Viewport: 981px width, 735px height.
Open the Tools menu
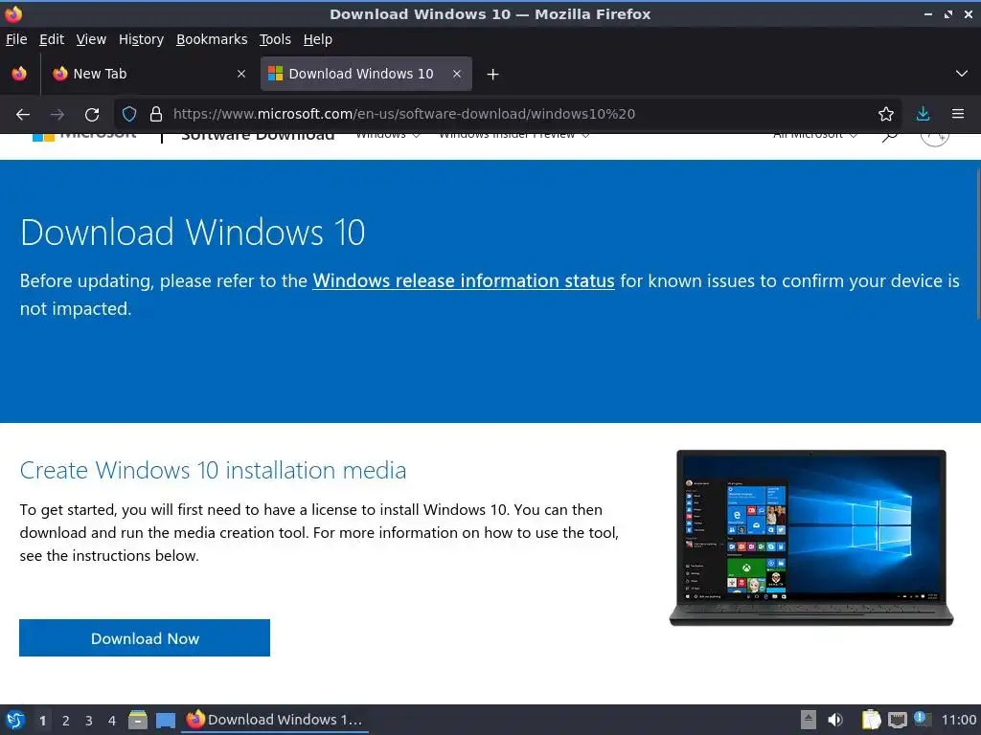click(x=275, y=39)
